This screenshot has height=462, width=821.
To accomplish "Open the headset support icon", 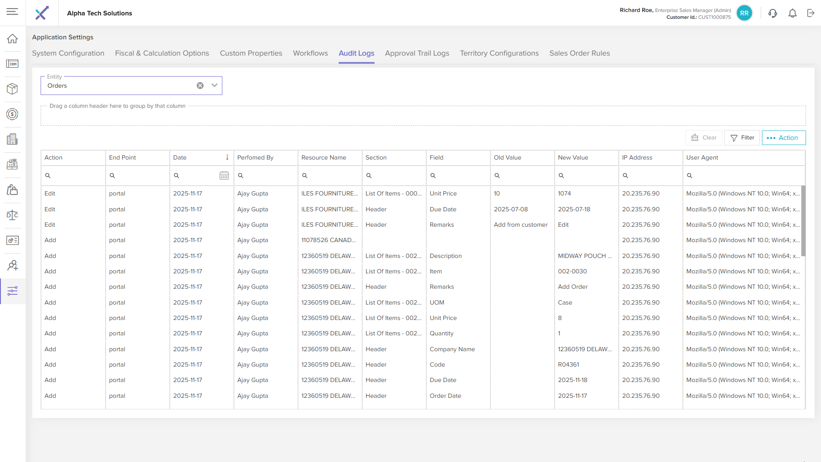I will pos(773,13).
